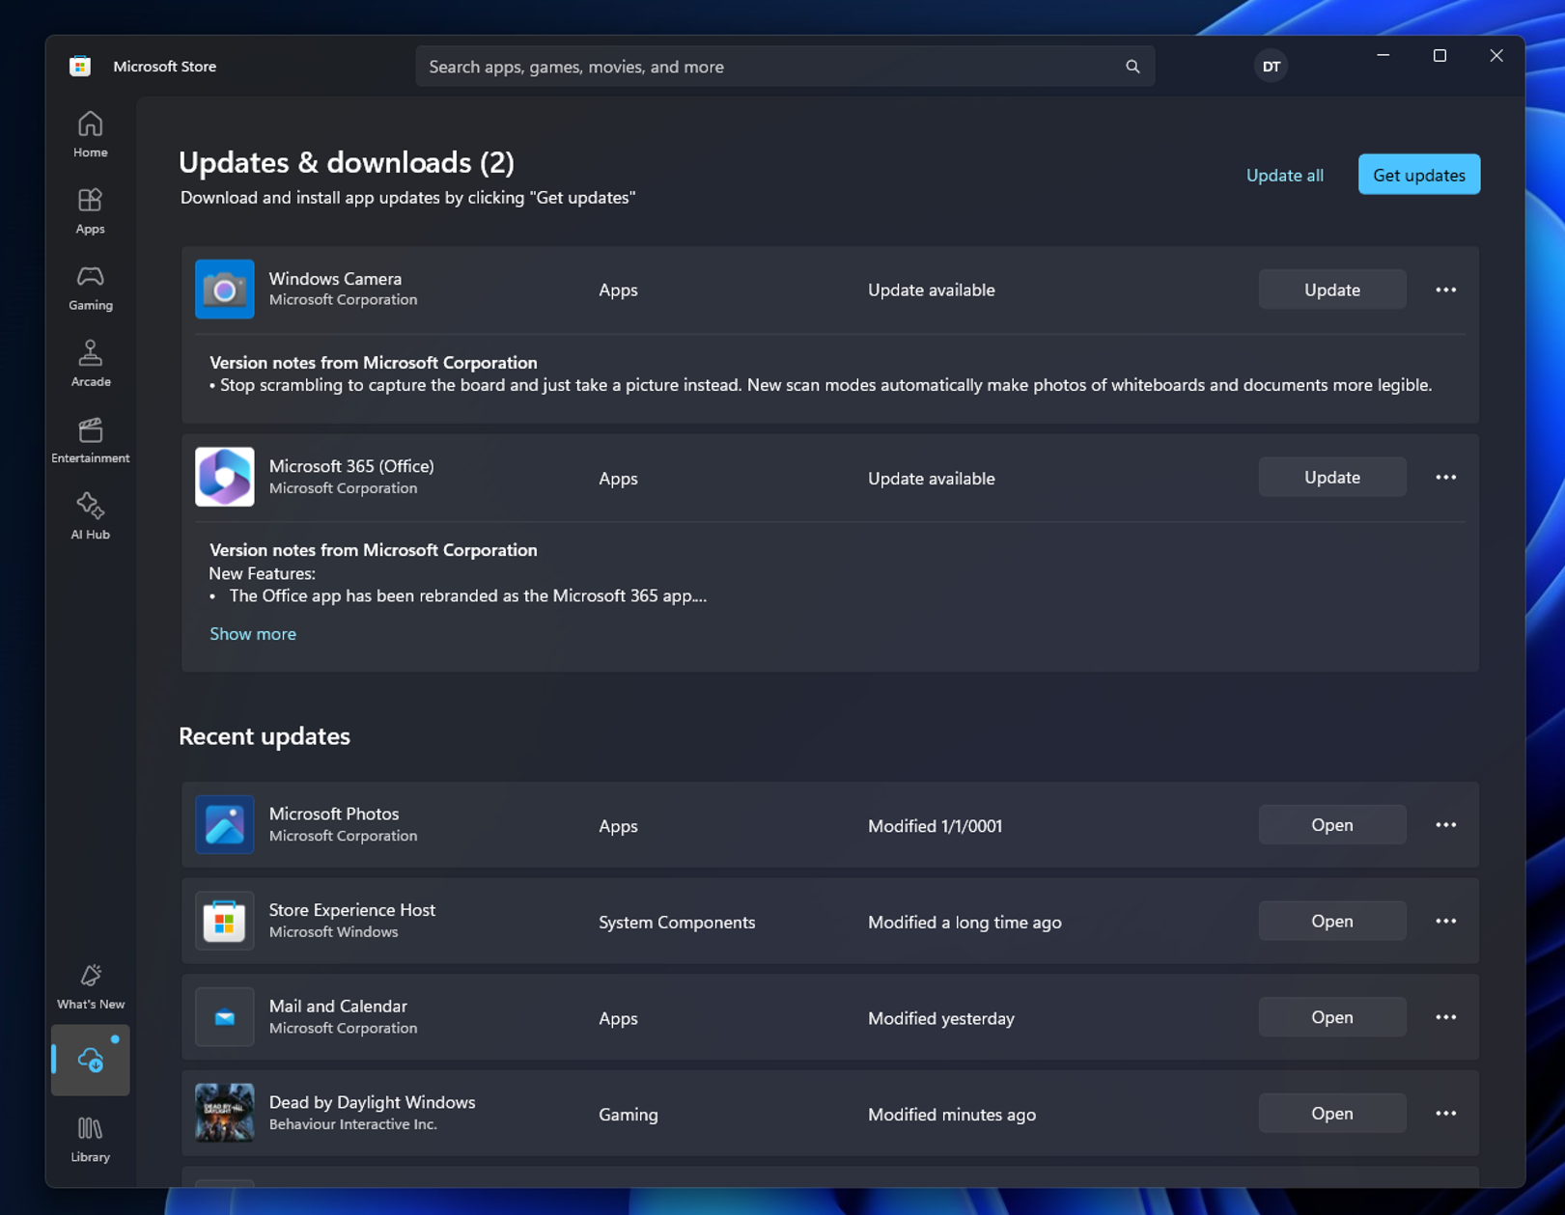Open more options for Dead by Daylight
Image resolution: width=1565 pixels, height=1215 pixels.
(x=1445, y=1113)
